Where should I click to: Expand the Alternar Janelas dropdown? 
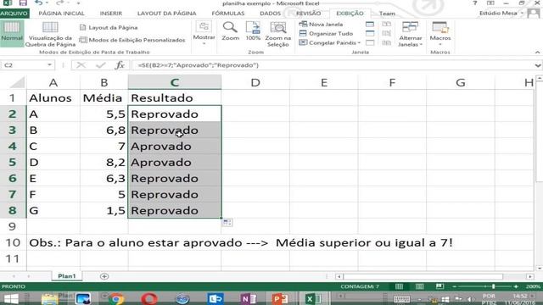pyautogui.click(x=421, y=45)
